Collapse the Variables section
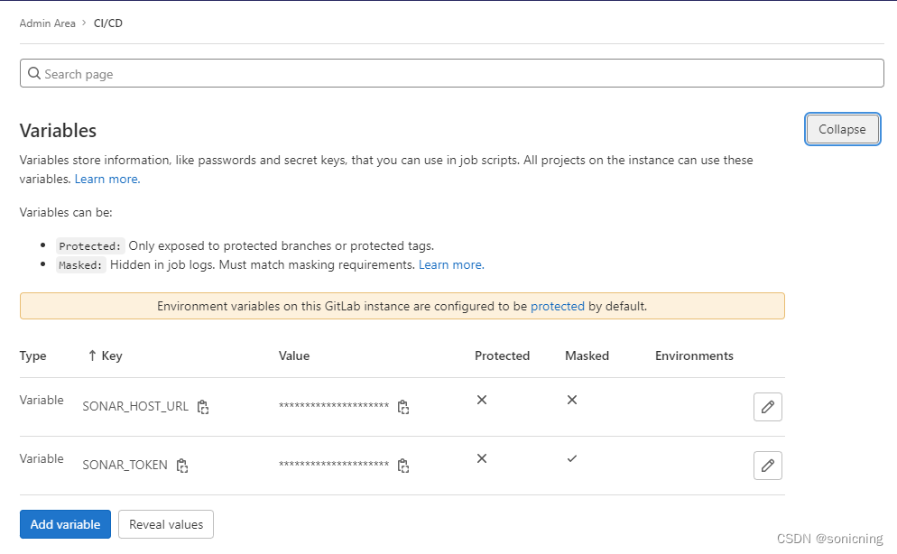The width and height of the screenshot is (897, 554). tap(842, 129)
